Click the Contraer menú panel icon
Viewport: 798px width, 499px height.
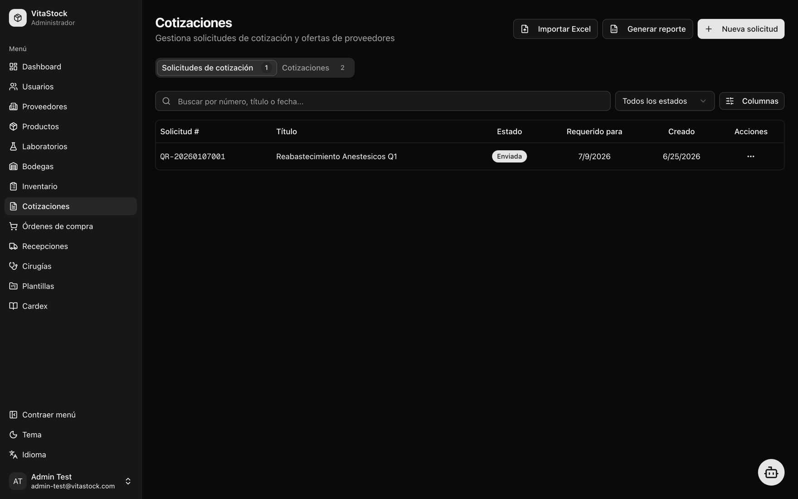click(x=13, y=415)
